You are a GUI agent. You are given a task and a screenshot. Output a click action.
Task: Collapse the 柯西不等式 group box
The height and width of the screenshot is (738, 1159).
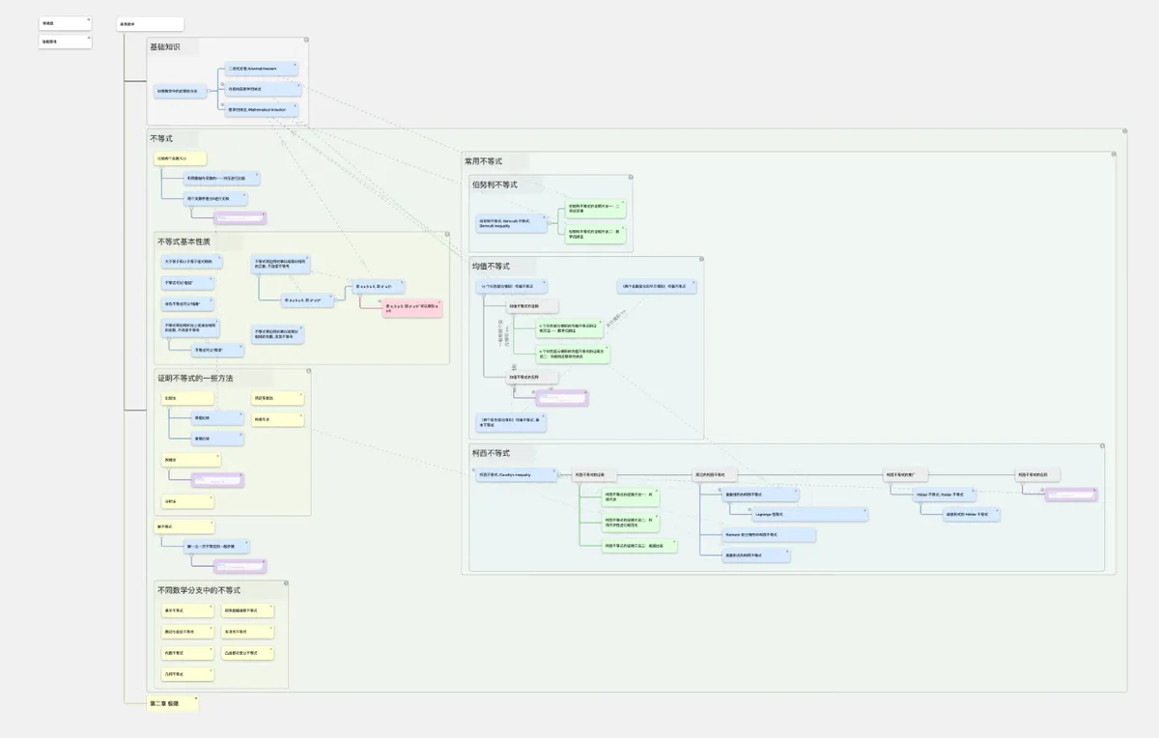1102,445
